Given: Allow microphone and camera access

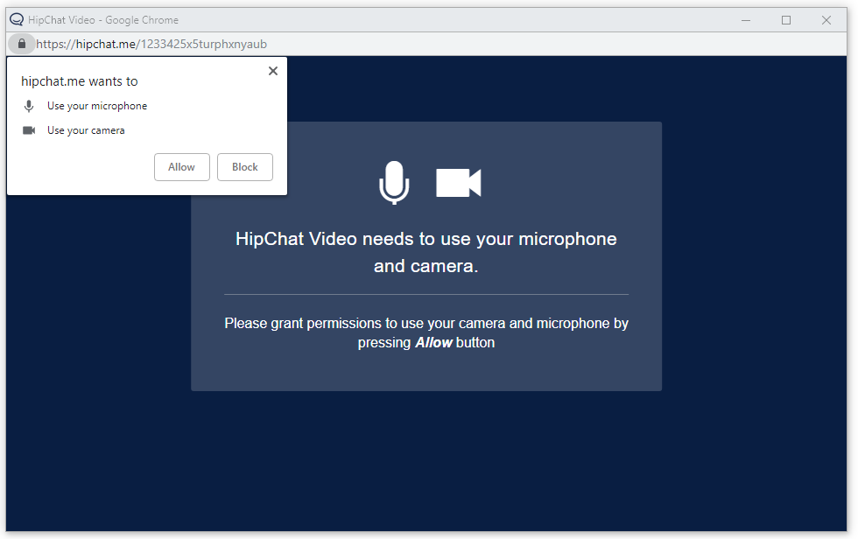Looking at the screenshot, I should click(x=182, y=167).
